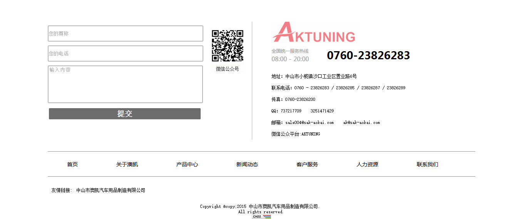Image resolution: width=523 pixels, height=219 pixels.
Task: Select the 输入内容 message text area
Action: click(125, 84)
